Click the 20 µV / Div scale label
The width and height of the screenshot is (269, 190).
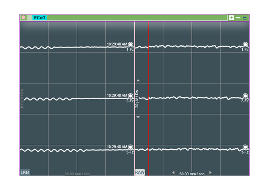tap(137, 98)
